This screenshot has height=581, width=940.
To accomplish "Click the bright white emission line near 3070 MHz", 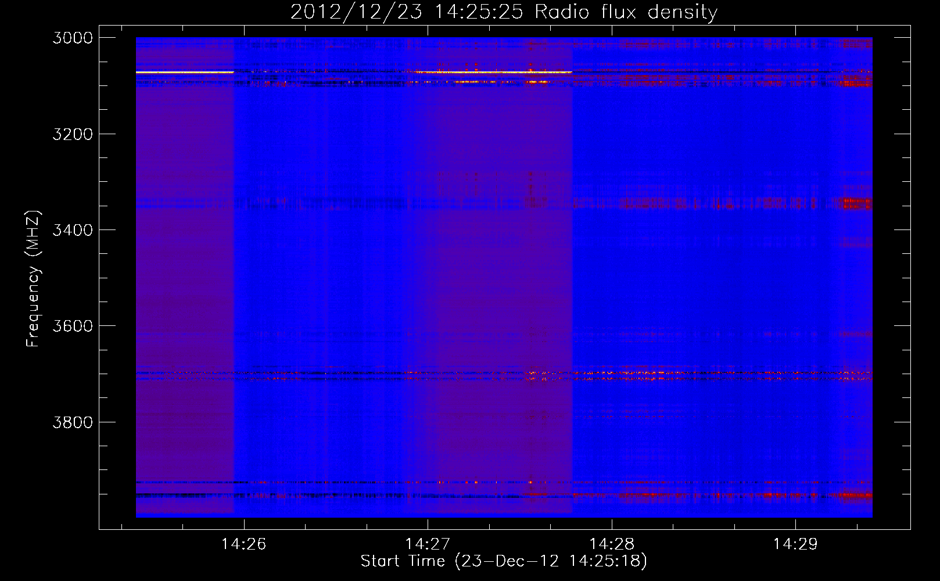I will [354, 72].
